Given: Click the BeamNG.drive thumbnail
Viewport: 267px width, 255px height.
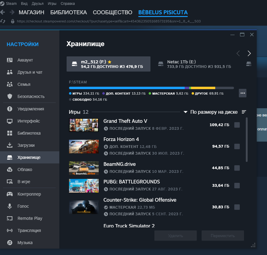Looking at the screenshot, I should click(84, 168).
